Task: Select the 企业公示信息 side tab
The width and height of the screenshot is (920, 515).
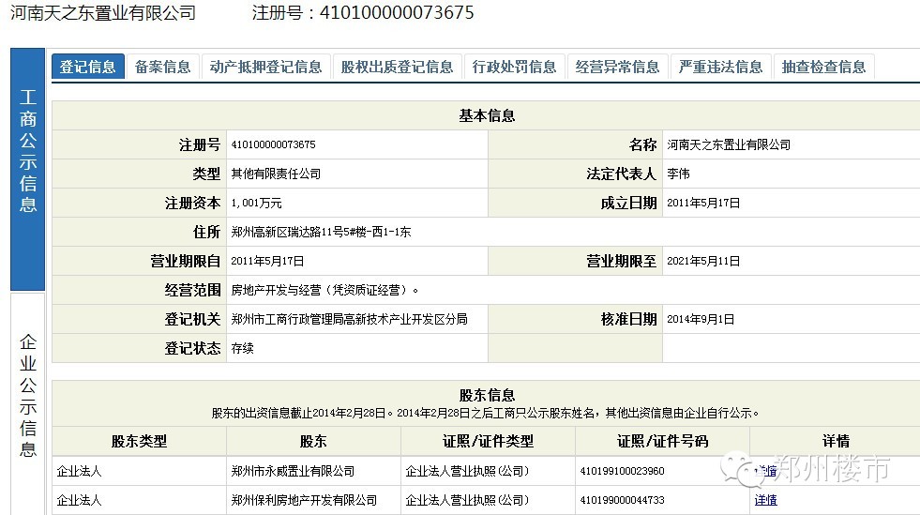Action: pyautogui.click(x=27, y=404)
